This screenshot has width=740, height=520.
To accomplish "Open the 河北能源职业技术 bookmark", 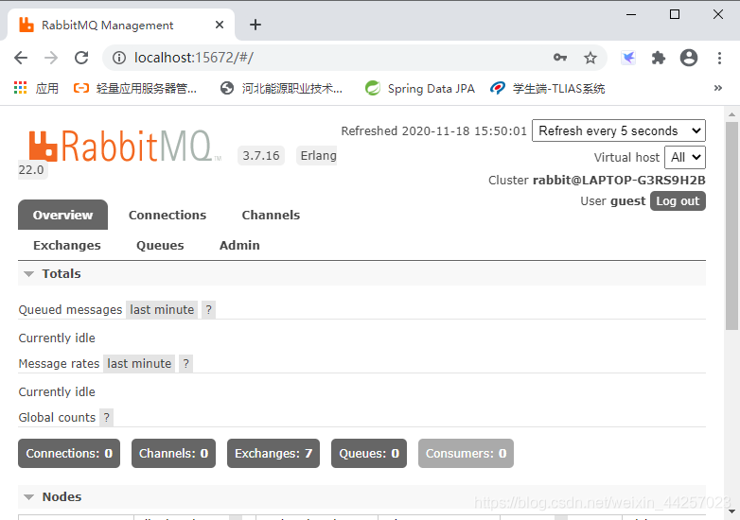I will [x=281, y=88].
